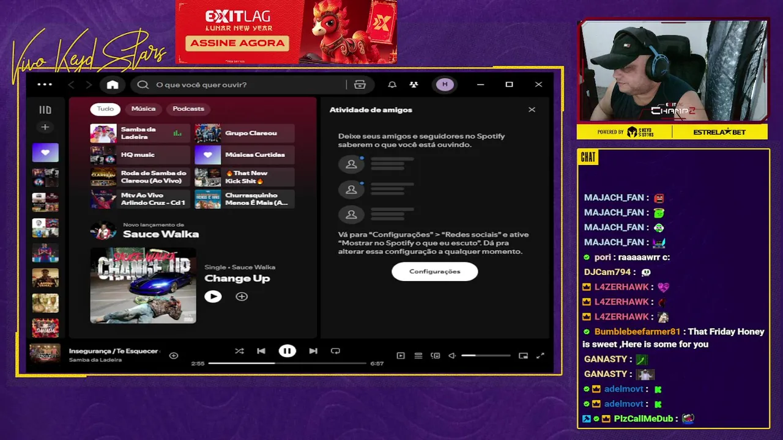Screen dimensions: 783x440
Task: Open the miniplayer icon
Action: (523, 356)
